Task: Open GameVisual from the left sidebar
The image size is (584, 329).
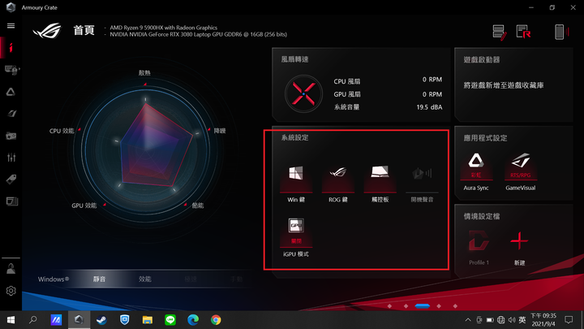Action: click(x=11, y=114)
